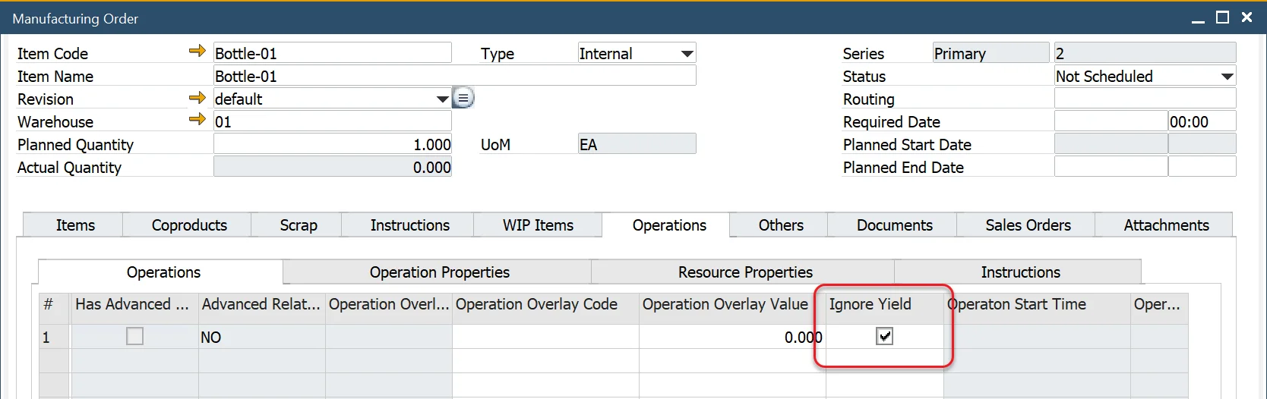Open the Coproducts tab

[x=189, y=225]
